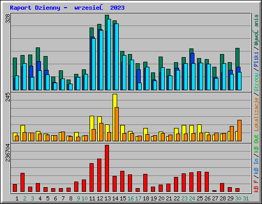The image size is (262, 204).
Task: Click the tallest yellow bar on day 14
Action: [114, 117]
